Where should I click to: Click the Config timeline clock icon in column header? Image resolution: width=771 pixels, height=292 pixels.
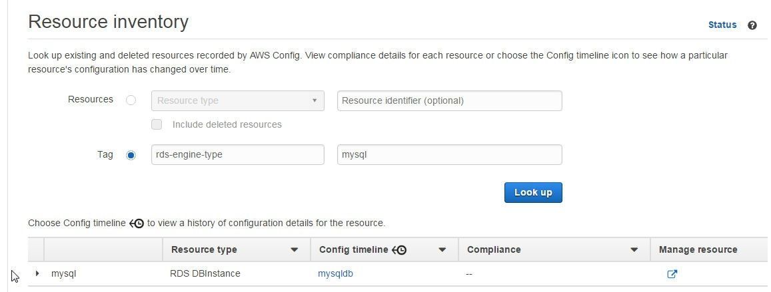[400, 250]
